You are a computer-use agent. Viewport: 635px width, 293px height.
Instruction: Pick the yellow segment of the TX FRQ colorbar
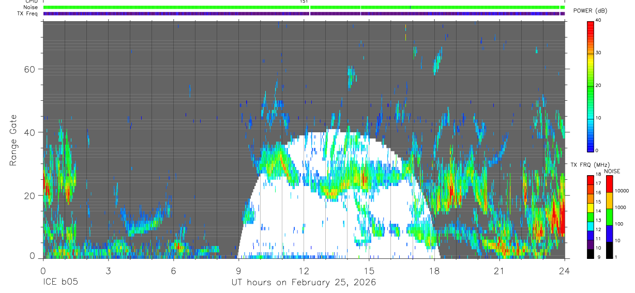(591, 207)
